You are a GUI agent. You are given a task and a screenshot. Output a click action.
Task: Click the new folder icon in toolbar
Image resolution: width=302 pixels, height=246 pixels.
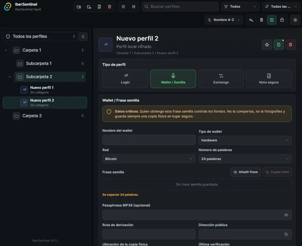(79, 7)
